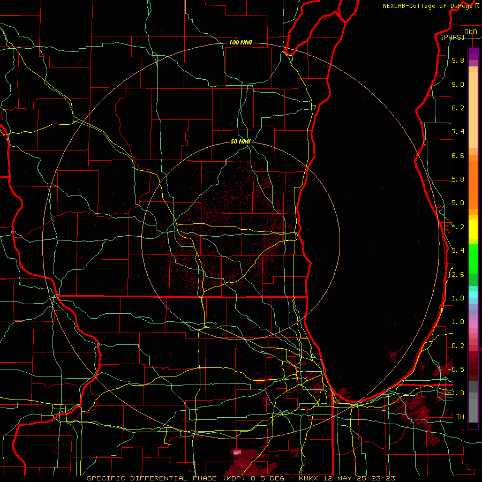Select the 1.0 value on the color scale

click(458, 322)
